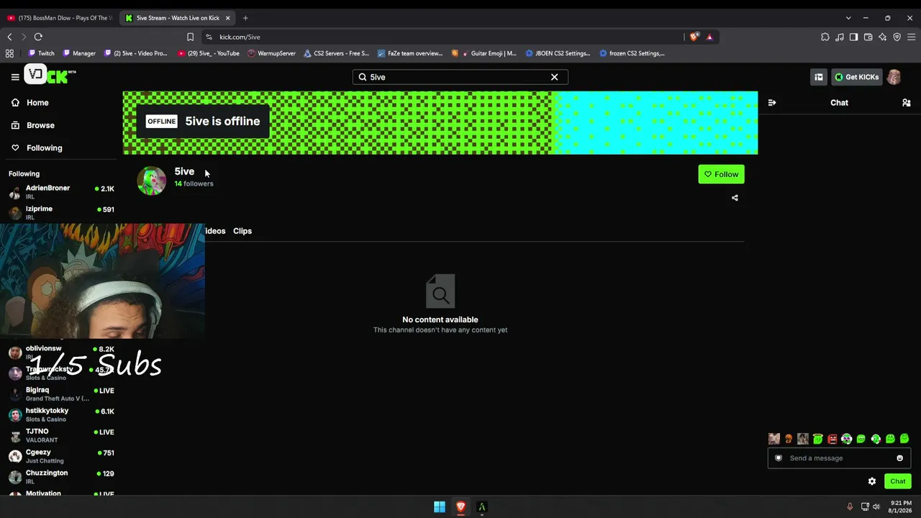Image resolution: width=921 pixels, height=518 pixels.
Task: Click 5ive's channel avatar
Action: pos(152,181)
